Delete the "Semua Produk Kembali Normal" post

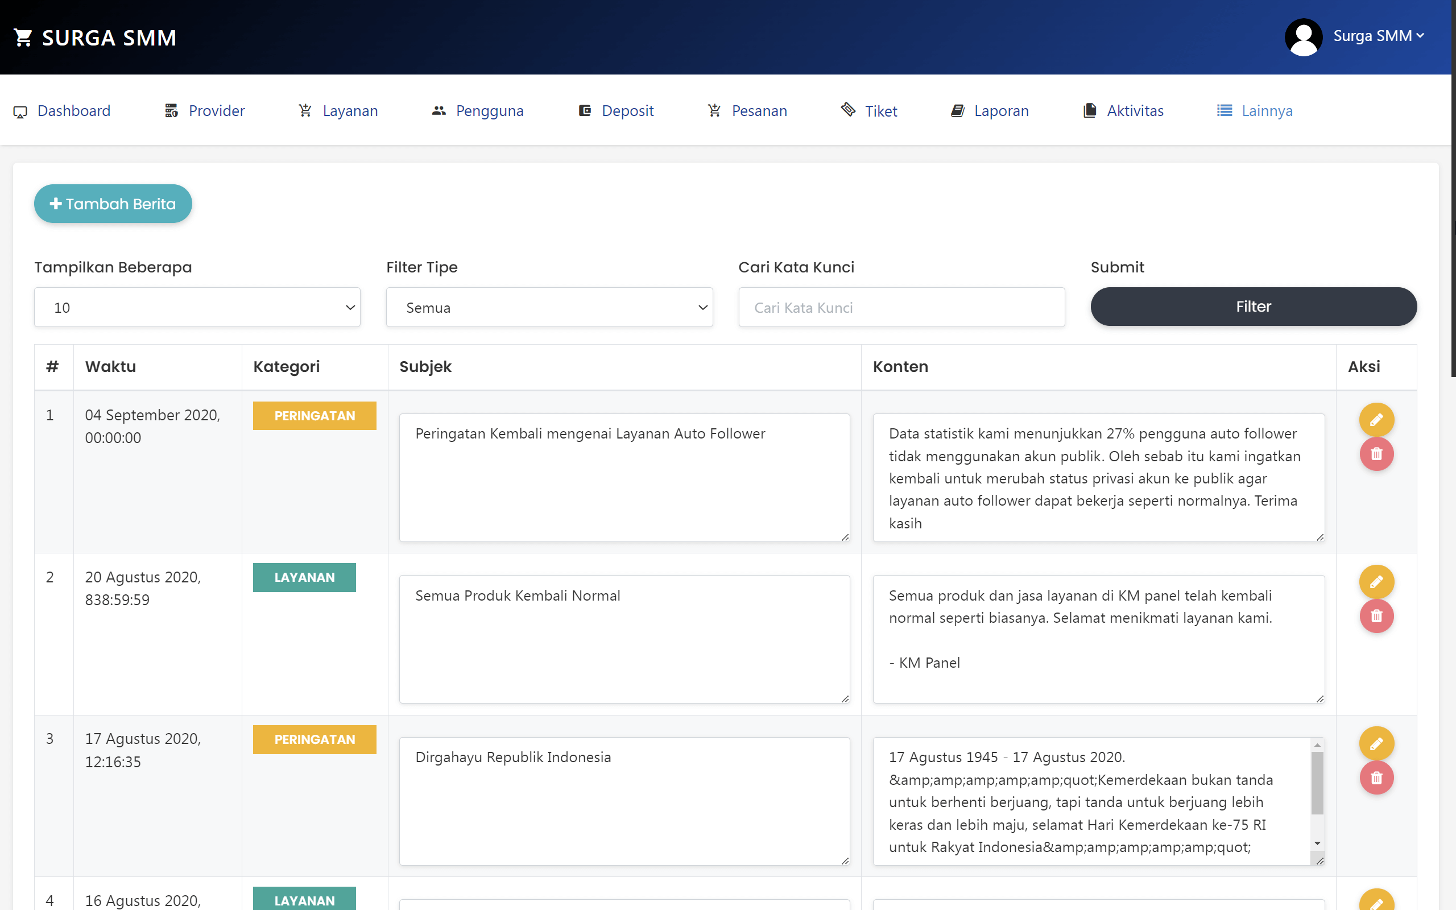click(1376, 616)
